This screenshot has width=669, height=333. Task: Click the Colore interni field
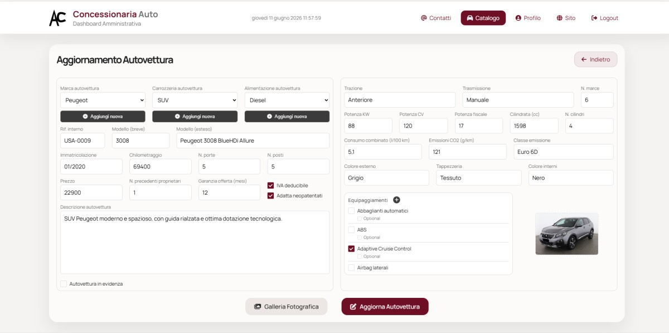571,178
